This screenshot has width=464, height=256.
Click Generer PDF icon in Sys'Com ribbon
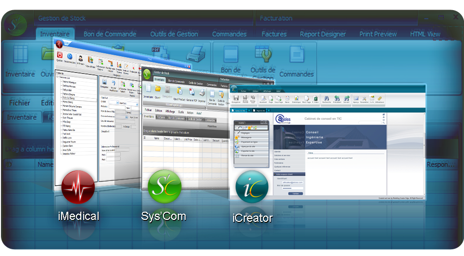tap(192, 91)
